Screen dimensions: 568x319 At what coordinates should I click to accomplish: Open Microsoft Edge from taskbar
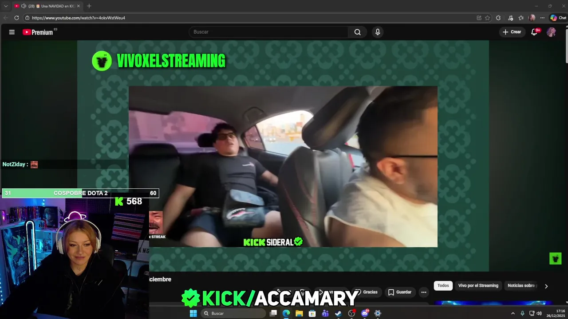[x=286, y=313]
